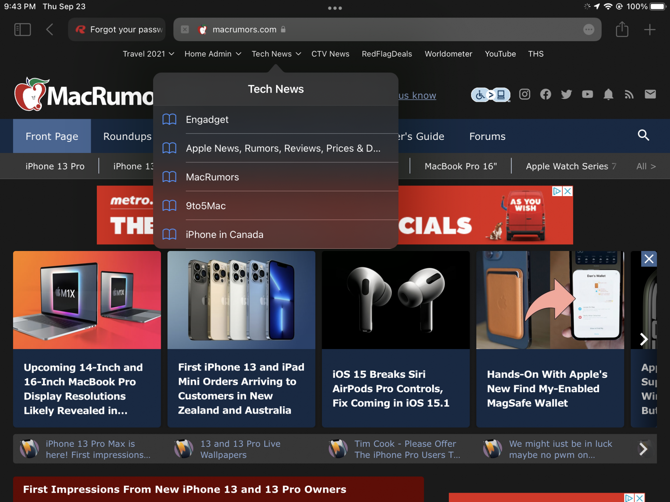Click the notification bell icon
This screenshot has height=502, width=670.
pyautogui.click(x=608, y=94)
